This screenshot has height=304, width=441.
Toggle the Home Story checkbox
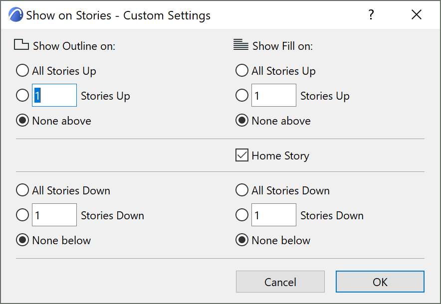point(242,155)
